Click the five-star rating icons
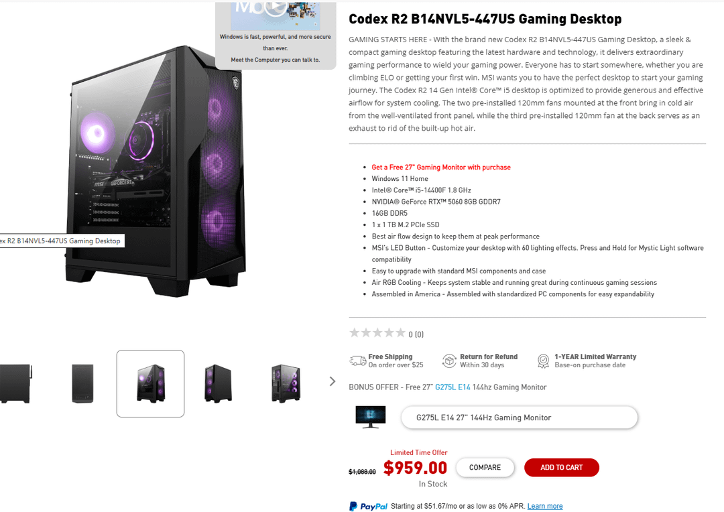This screenshot has width=724, height=512. pyautogui.click(x=377, y=333)
